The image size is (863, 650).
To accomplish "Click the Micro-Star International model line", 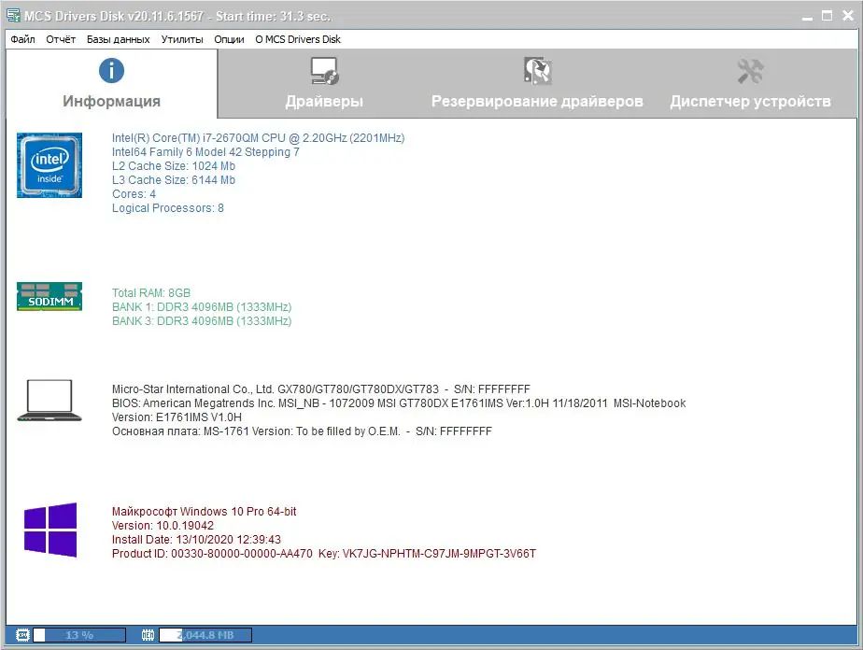I will tap(321, 389).
